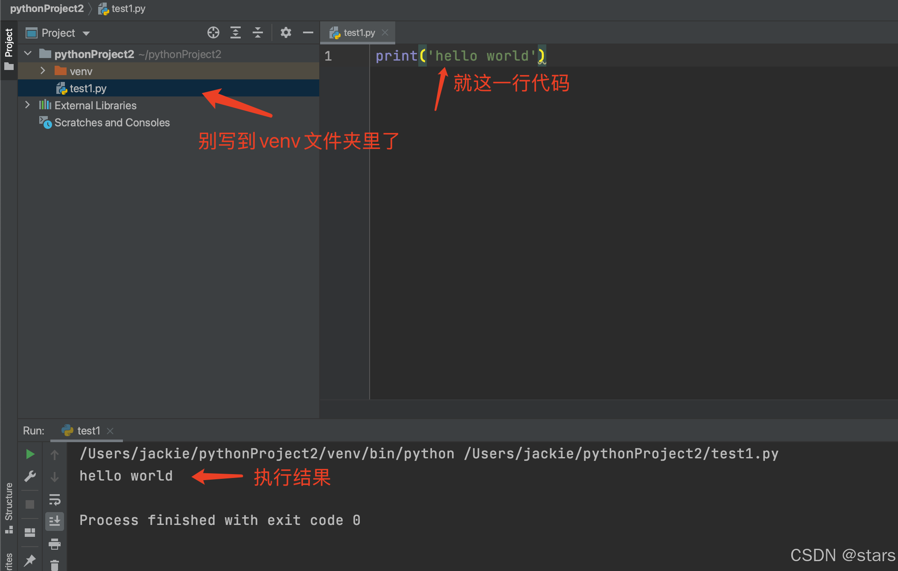Click the green Run button
The height and width of the screenshot is (571, 898).
(30, 454)
